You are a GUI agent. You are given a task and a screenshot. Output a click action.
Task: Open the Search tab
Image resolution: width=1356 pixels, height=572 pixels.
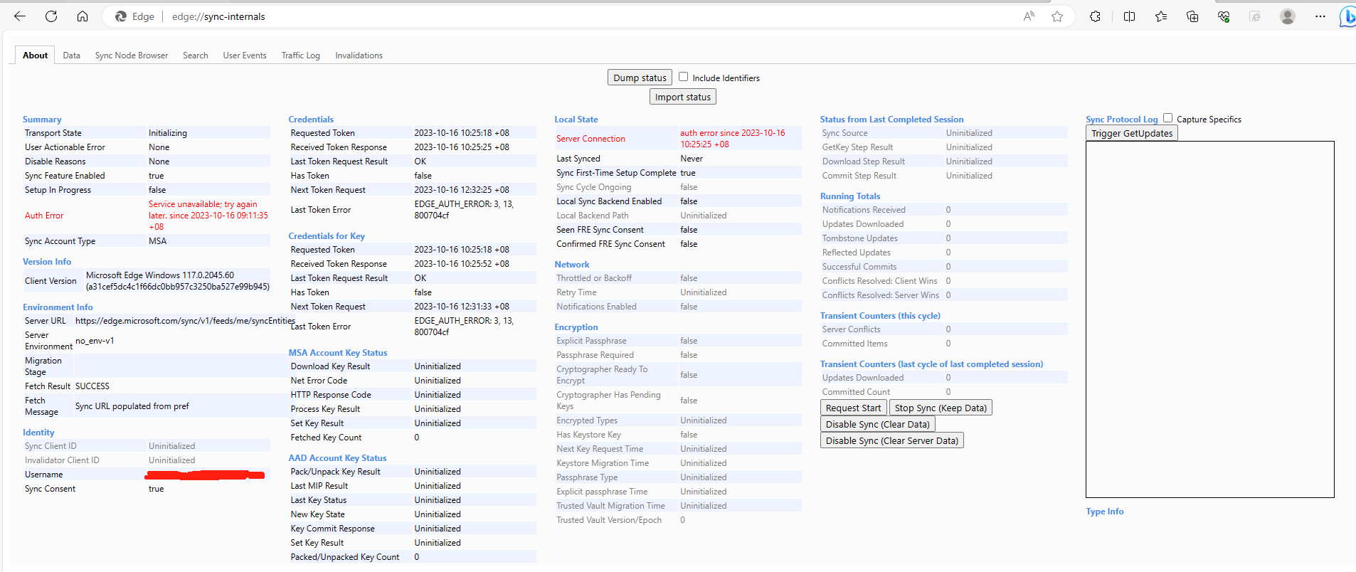(196, 55)
